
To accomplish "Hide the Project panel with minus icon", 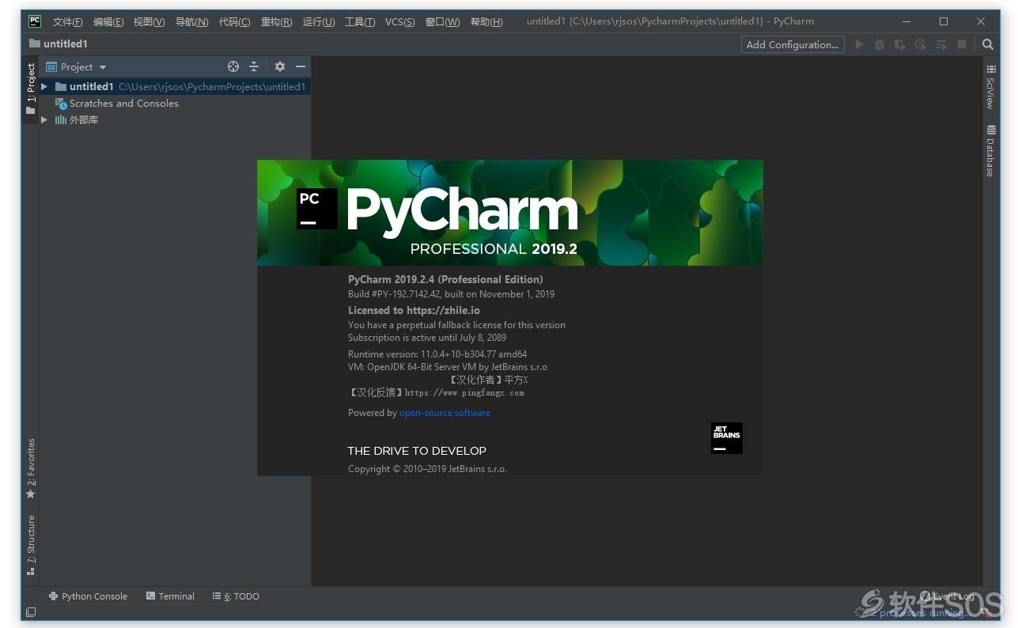I will (x=301, y=67).
